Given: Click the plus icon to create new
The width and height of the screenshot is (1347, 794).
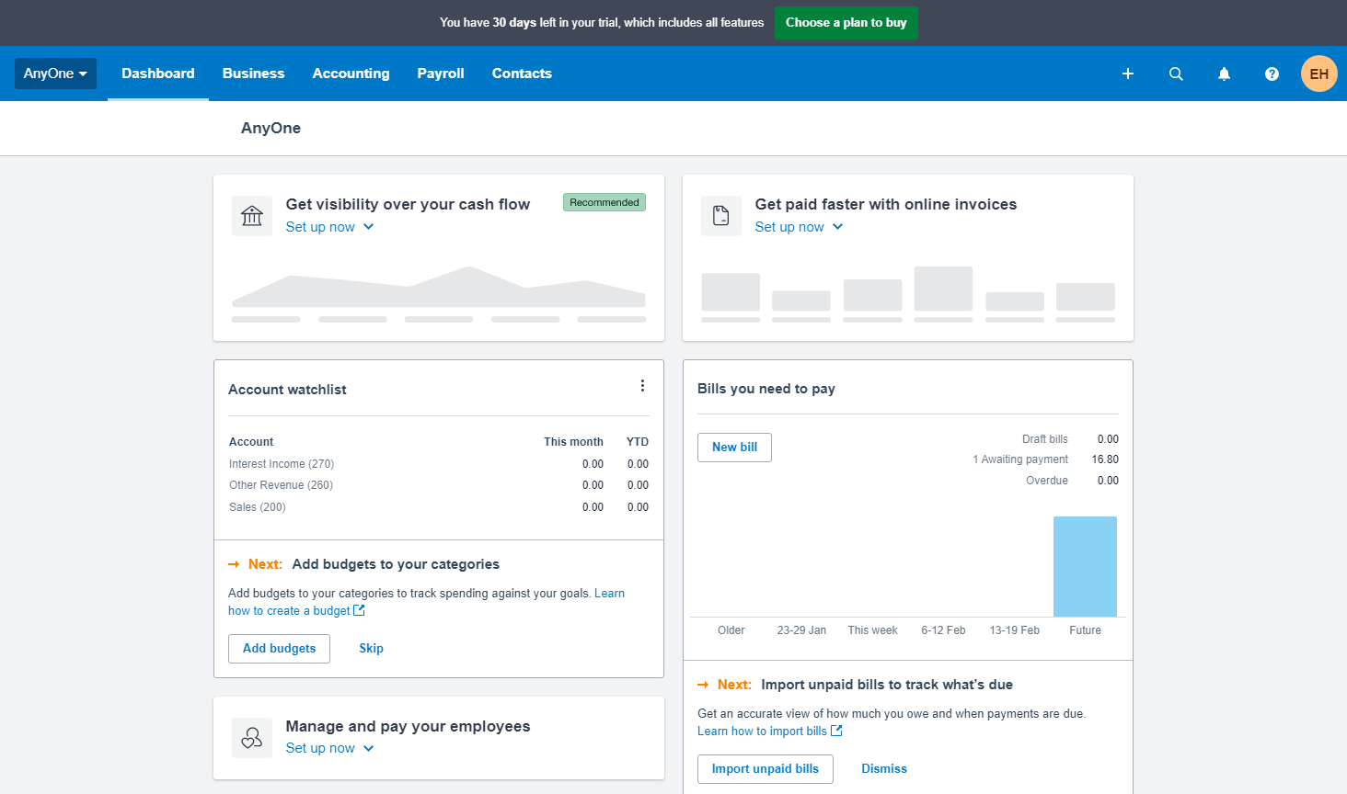Looking at the screenshot, I should 1127,74.
